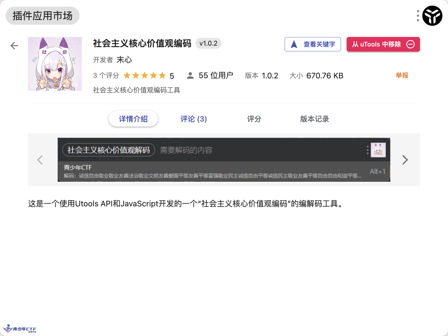Click the uTools logo avatar icon
The width and height of the screenshot is (448, 336).
click(432, 16)
